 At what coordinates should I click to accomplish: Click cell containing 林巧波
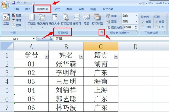click(x=66, y=107)
